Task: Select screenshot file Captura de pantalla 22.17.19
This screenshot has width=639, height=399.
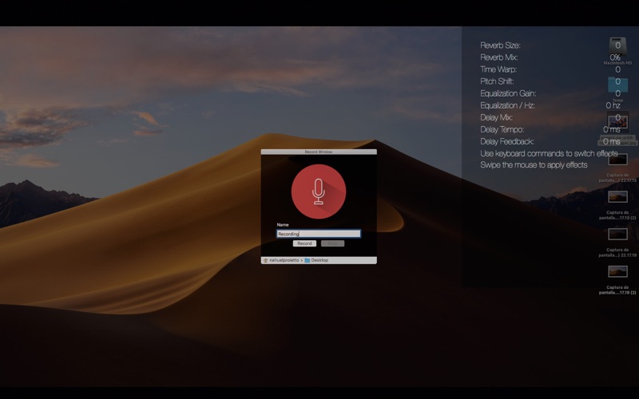Action: pos(617,234)
